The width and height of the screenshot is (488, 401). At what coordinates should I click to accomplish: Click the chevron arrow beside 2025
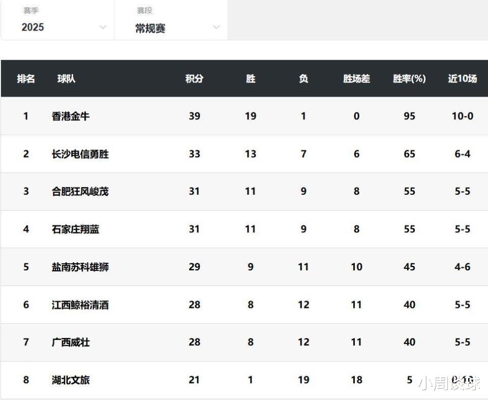point(103,27)
